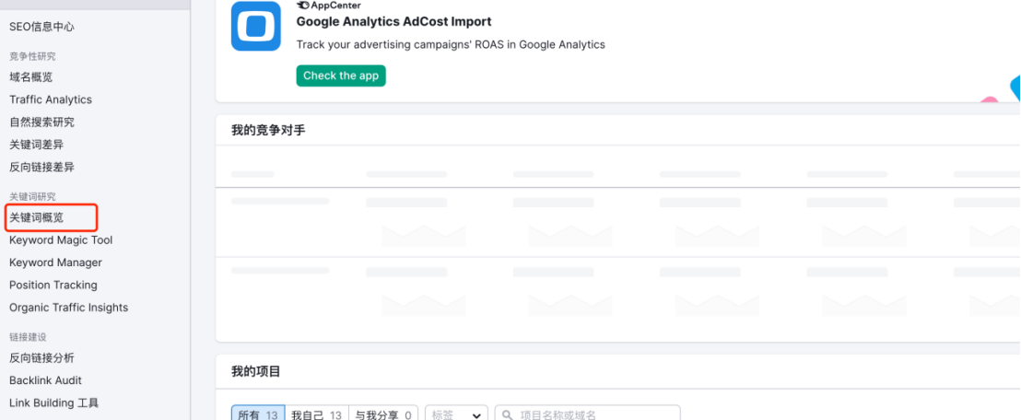Open 域名概览 in sidebar
Viewport: 1021px width, 420px height.
pyautogui.click(x=30, y=76)
